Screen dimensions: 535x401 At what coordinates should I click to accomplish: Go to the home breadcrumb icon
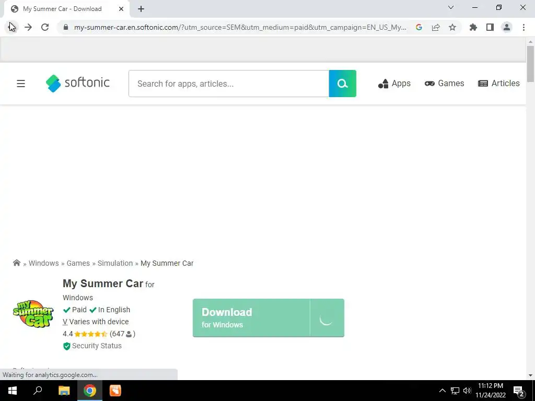click(16, 263)
